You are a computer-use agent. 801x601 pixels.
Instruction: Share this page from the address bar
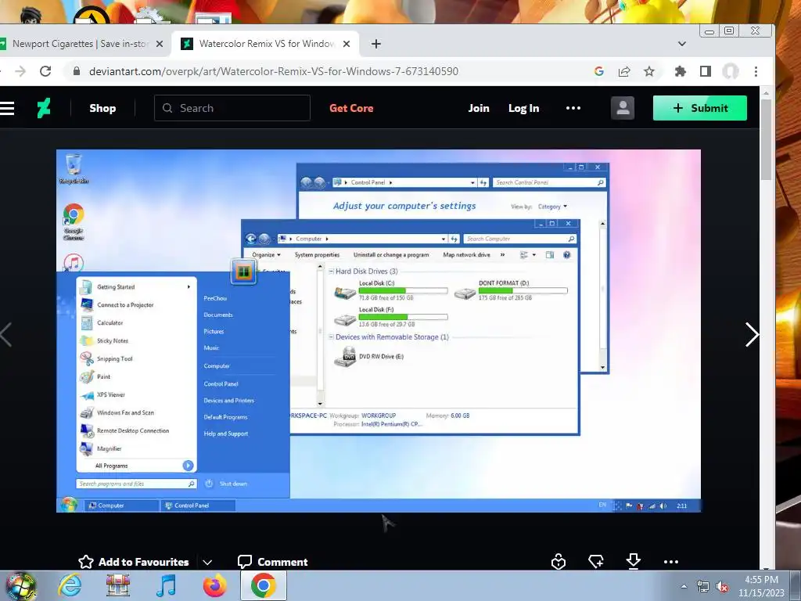[x=624, y=71]
